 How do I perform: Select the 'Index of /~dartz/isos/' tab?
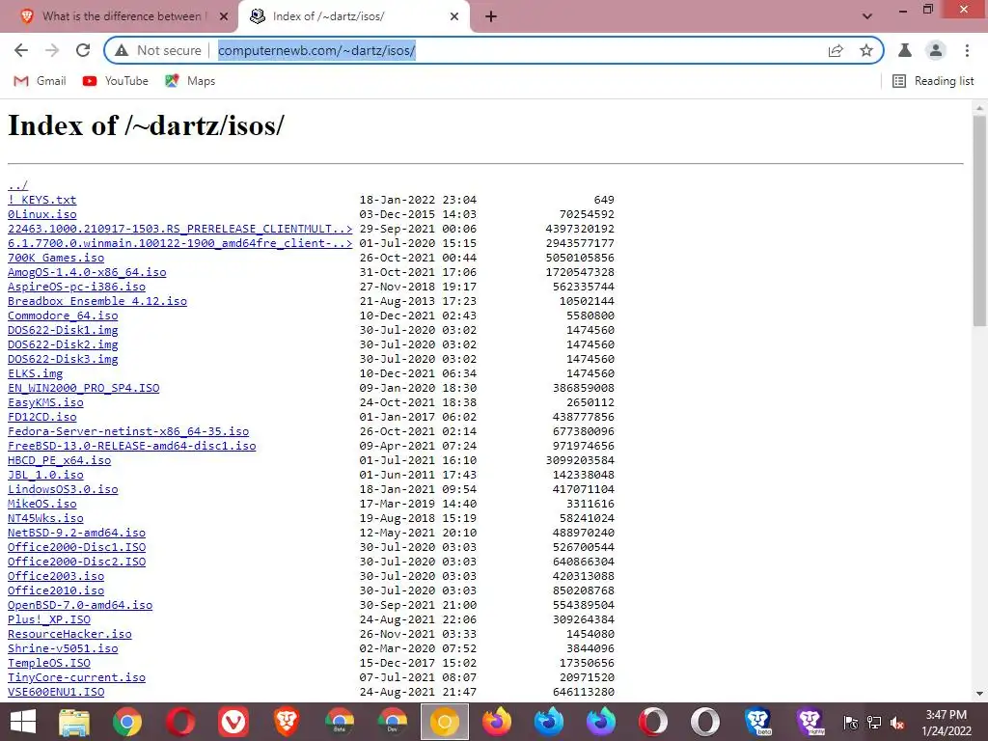pos(353,16)
